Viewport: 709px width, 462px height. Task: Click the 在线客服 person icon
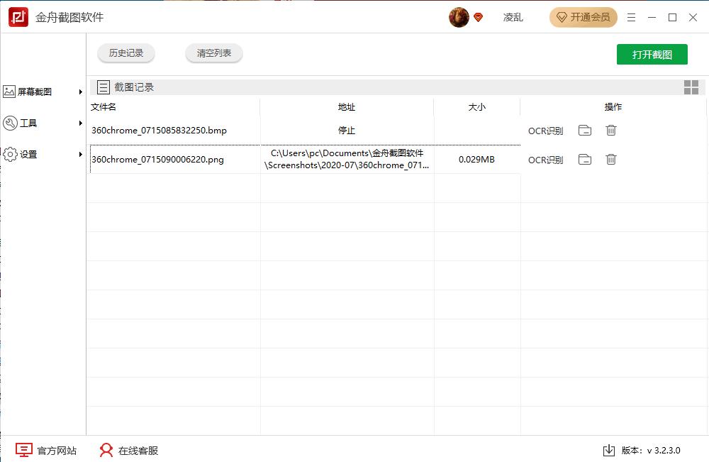point(106,450)
